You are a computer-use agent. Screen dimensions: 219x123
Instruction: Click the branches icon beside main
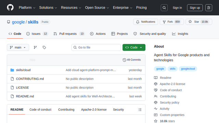(x=35, y=47)
